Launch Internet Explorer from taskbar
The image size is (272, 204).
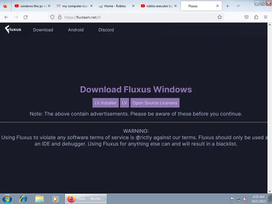23,199
